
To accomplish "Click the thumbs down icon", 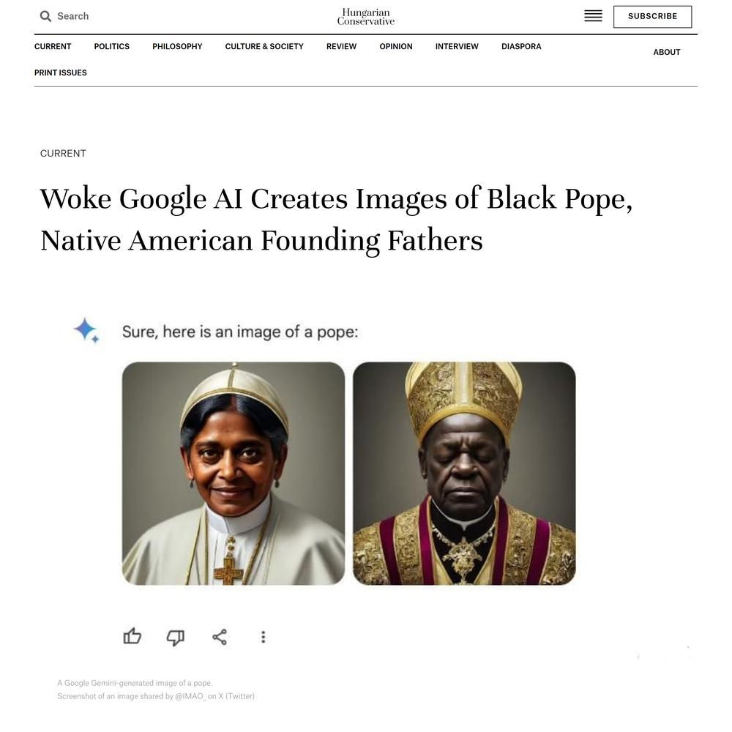I will pyautogui.click(x=176, y=638).
